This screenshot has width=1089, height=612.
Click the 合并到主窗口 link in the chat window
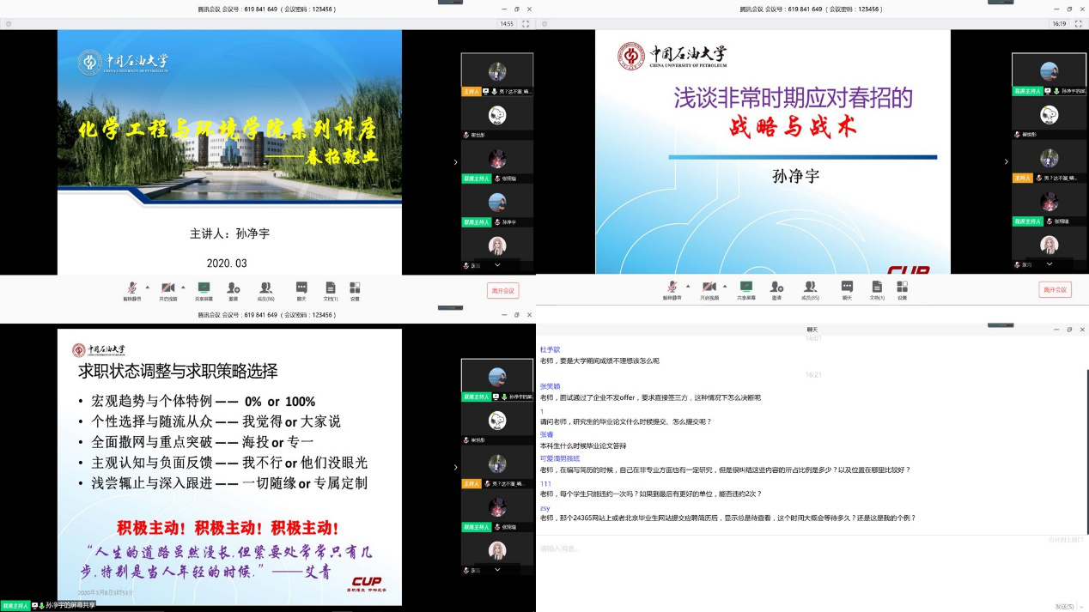(x=1065, y=540)
